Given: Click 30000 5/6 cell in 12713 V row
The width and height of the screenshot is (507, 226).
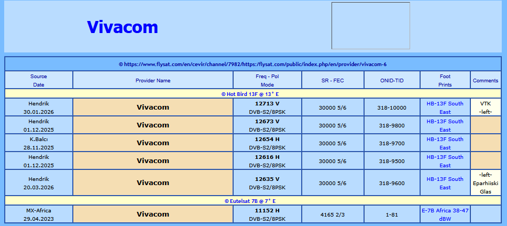Looking at the screenshot, I should [333, 107].
